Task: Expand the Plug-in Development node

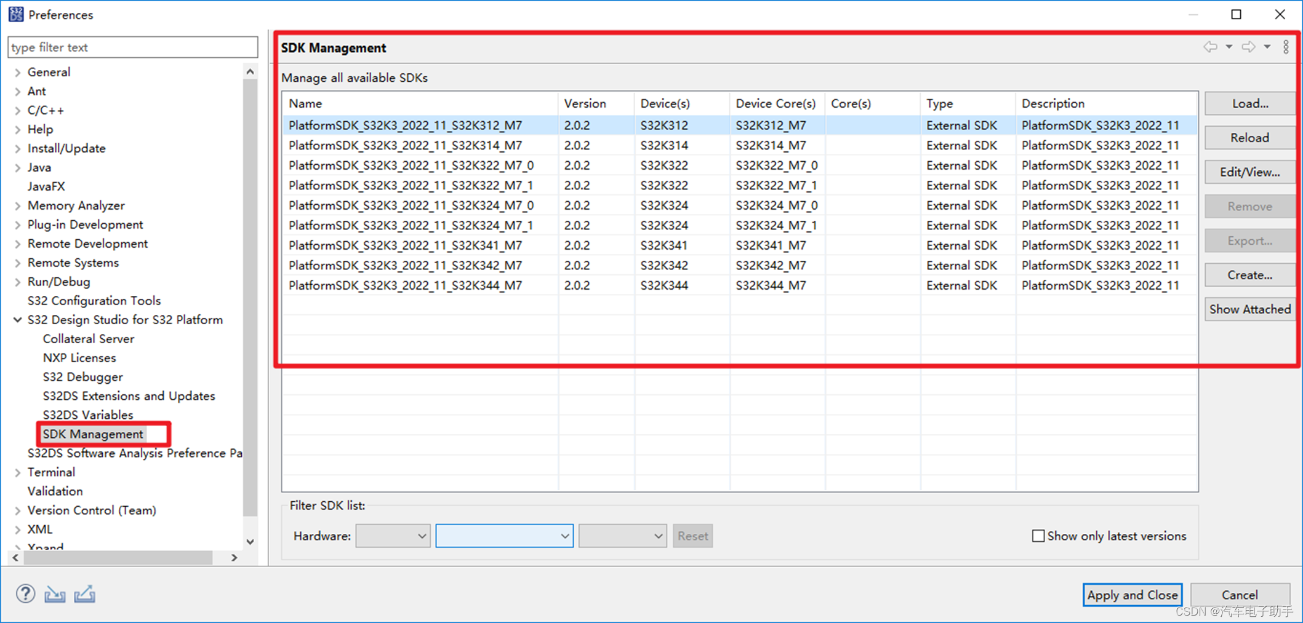Action: [x=18, y=225]
